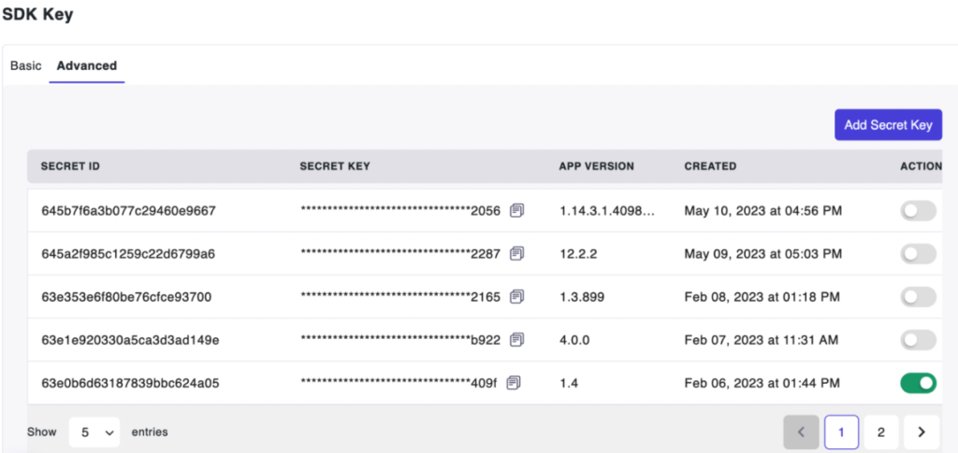The width and height of the screenshot is (958, 453).
Task: Sort by the Created column header
Action: [x=710, y=166]
